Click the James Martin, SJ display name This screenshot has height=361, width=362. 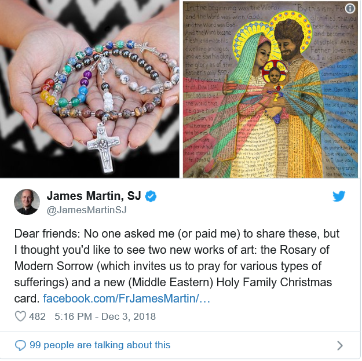[x=94, y=196]
